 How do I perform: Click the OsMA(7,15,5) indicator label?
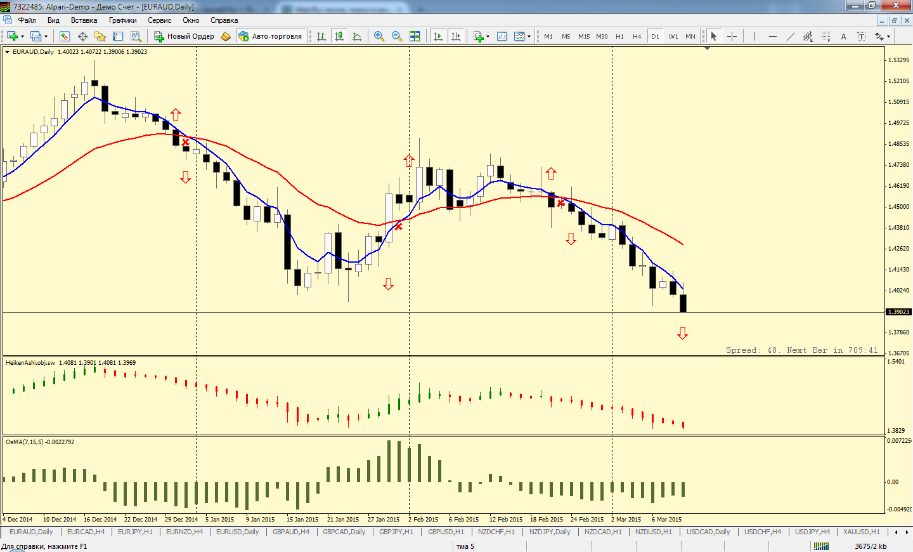click(39, 442)
